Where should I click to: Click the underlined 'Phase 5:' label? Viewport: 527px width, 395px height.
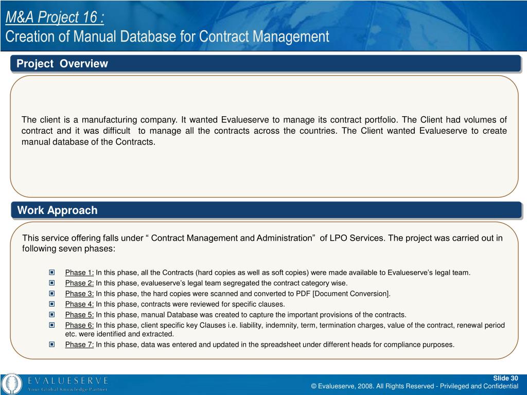(79, 315)
